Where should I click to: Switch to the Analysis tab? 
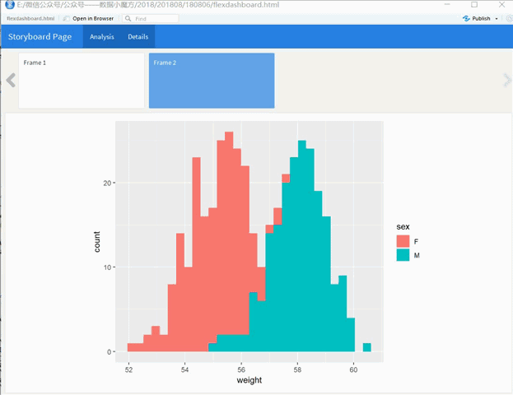click(x=102, y=37)
